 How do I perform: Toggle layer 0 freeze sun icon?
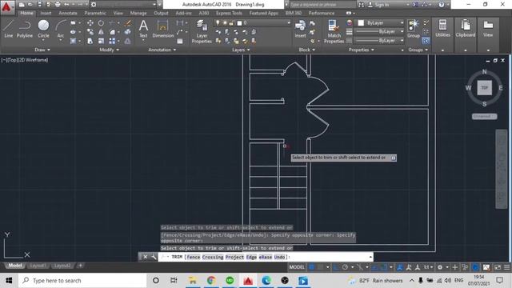coord(225,23)
